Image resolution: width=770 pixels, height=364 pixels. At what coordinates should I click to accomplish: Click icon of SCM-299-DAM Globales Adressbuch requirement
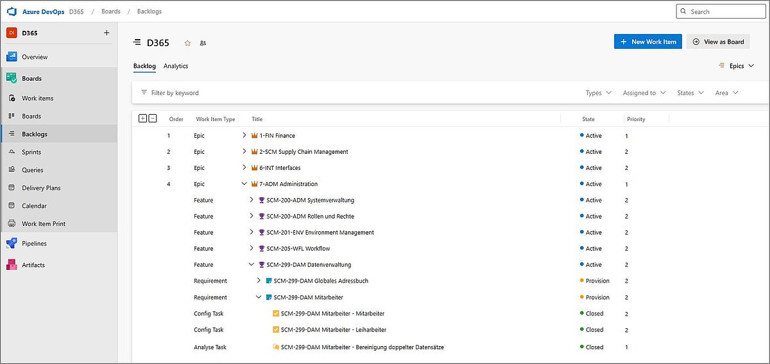tap(269, 281)
